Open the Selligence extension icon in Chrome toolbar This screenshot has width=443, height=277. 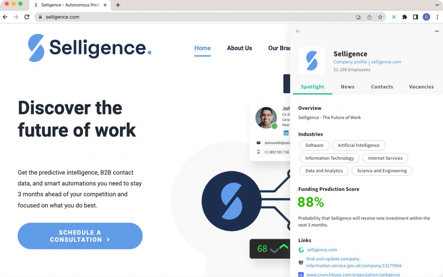click(394, 17)
